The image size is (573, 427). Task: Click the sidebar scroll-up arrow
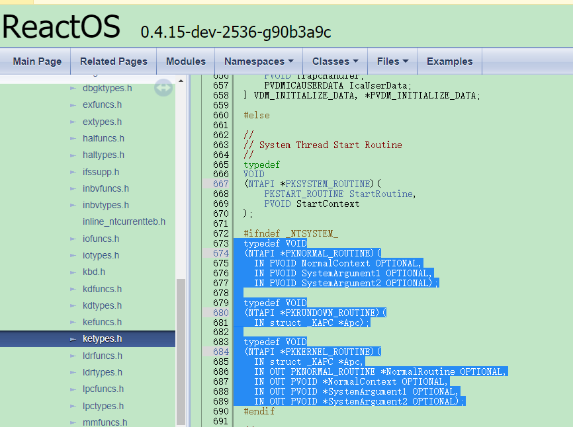181,81
